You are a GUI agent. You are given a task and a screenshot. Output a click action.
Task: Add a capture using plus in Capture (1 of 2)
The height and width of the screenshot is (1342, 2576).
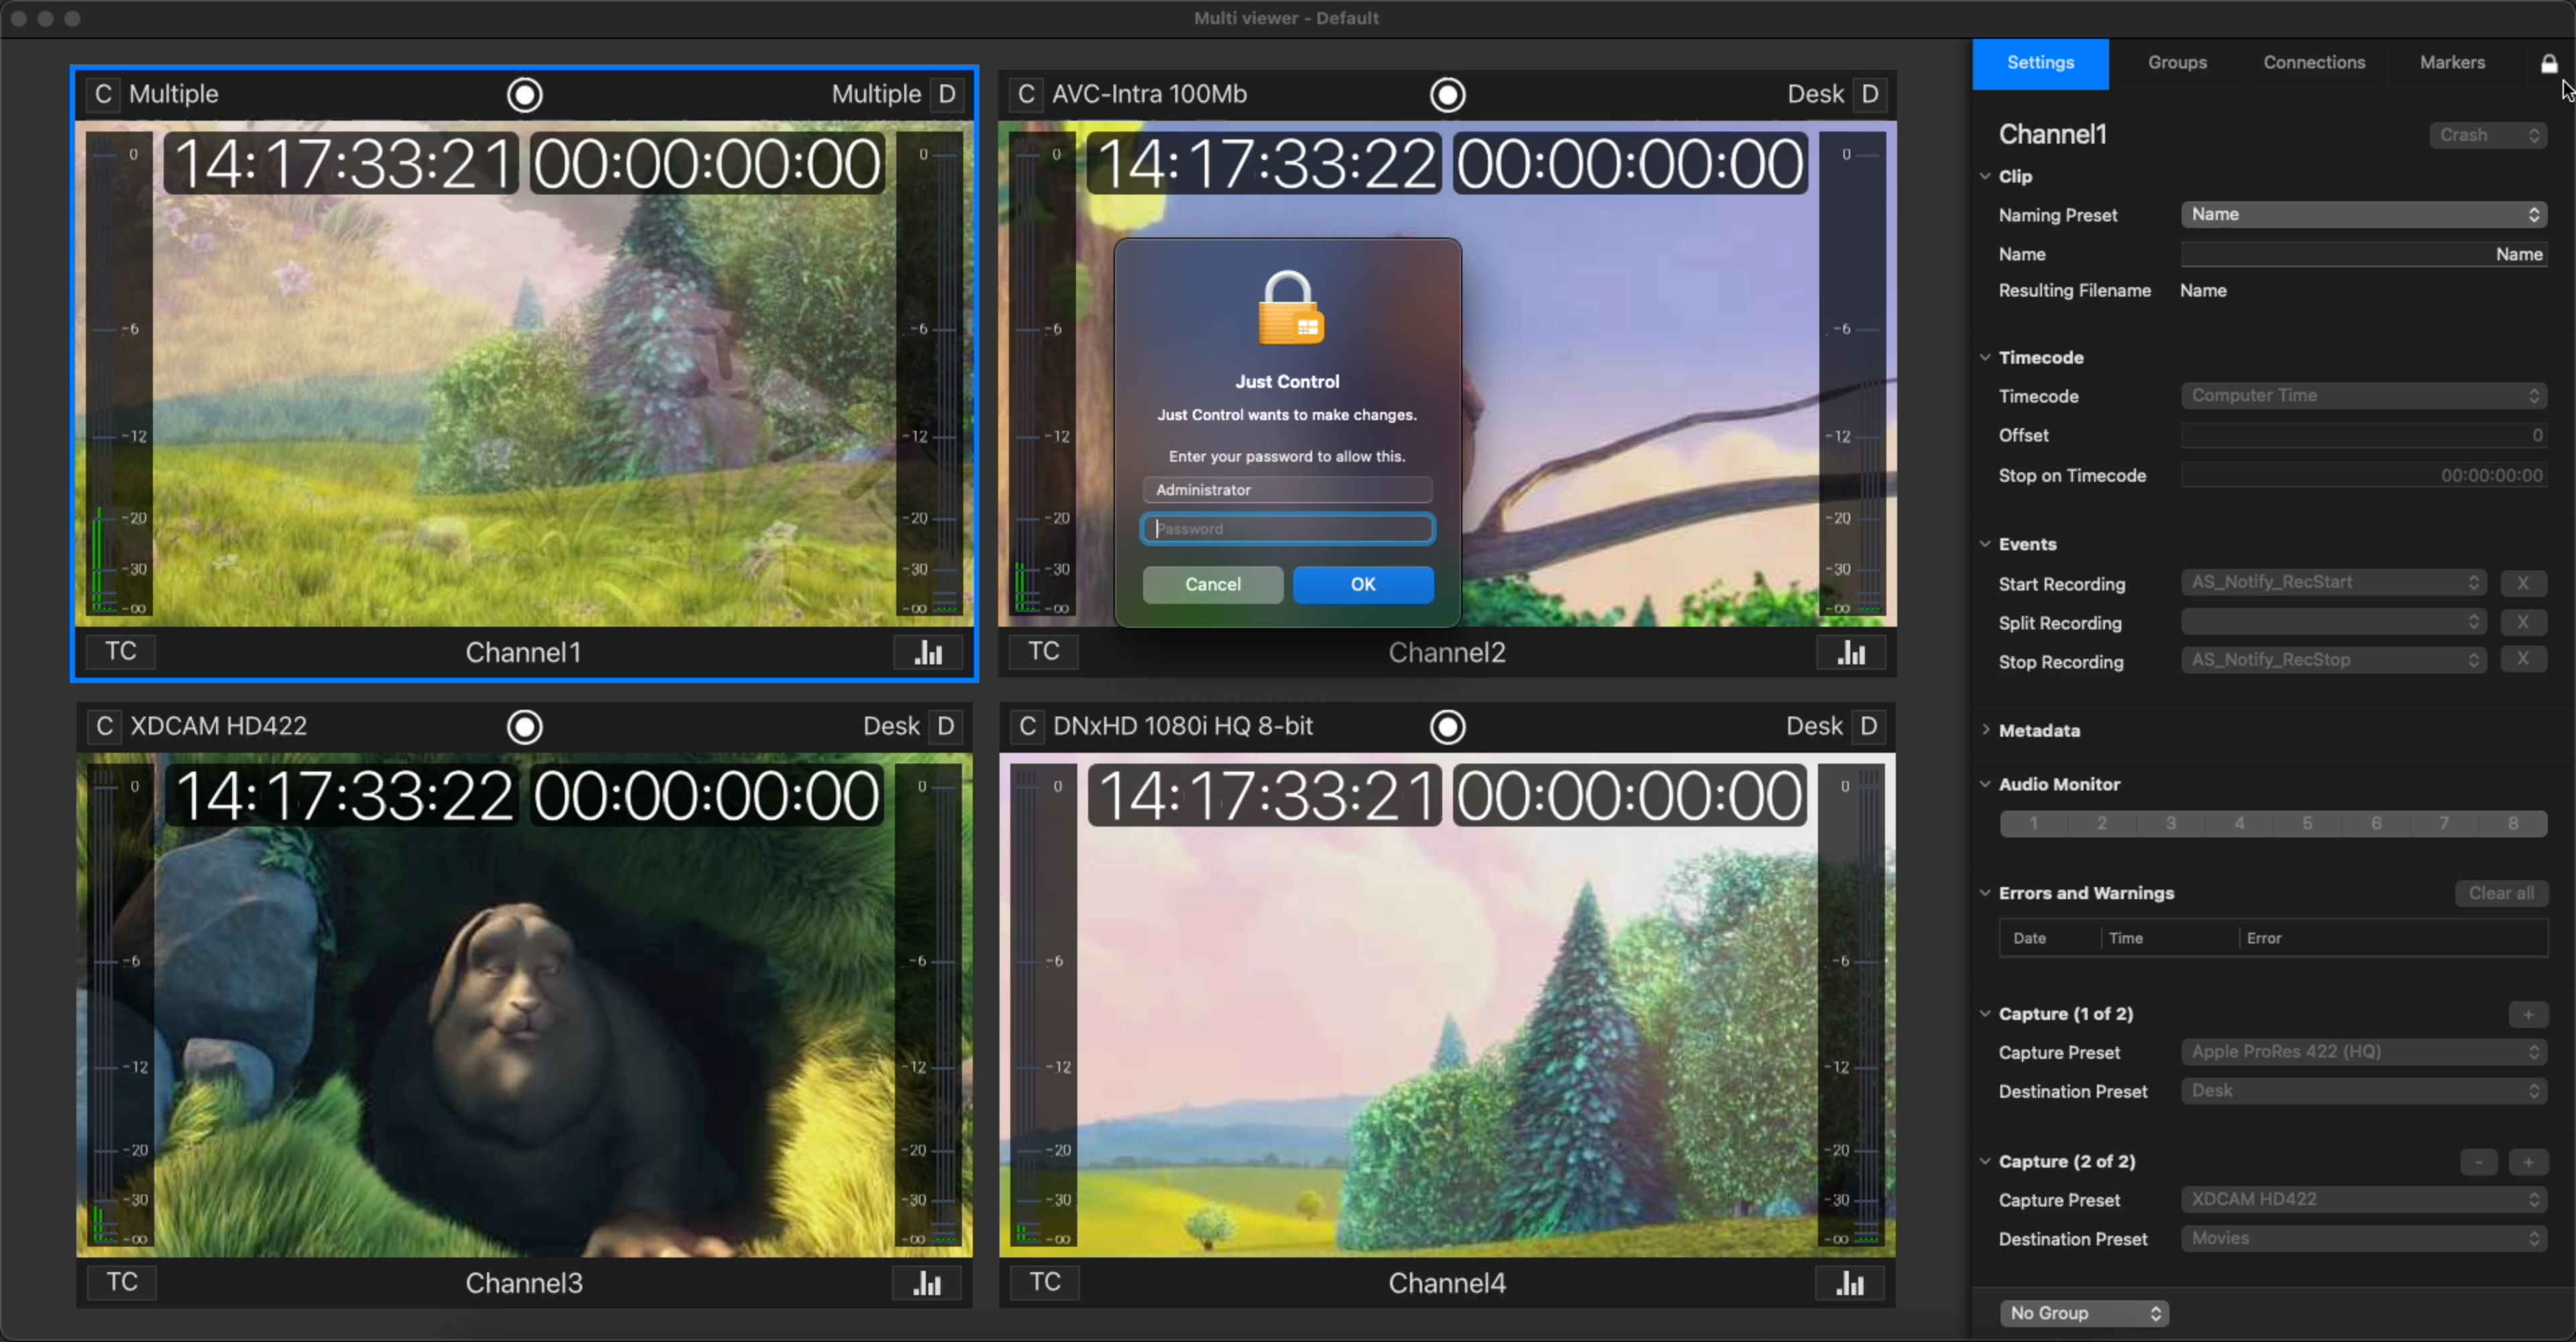[x=2528, y=1015]
